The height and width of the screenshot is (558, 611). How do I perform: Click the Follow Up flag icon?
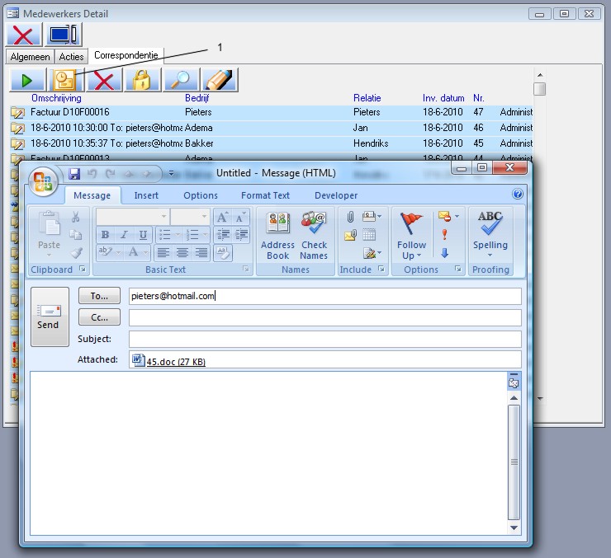click(411, 236)
